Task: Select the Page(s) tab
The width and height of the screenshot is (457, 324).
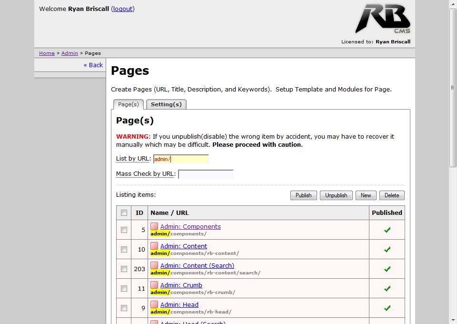Action: pyautogui.click(x=129, y=104)
